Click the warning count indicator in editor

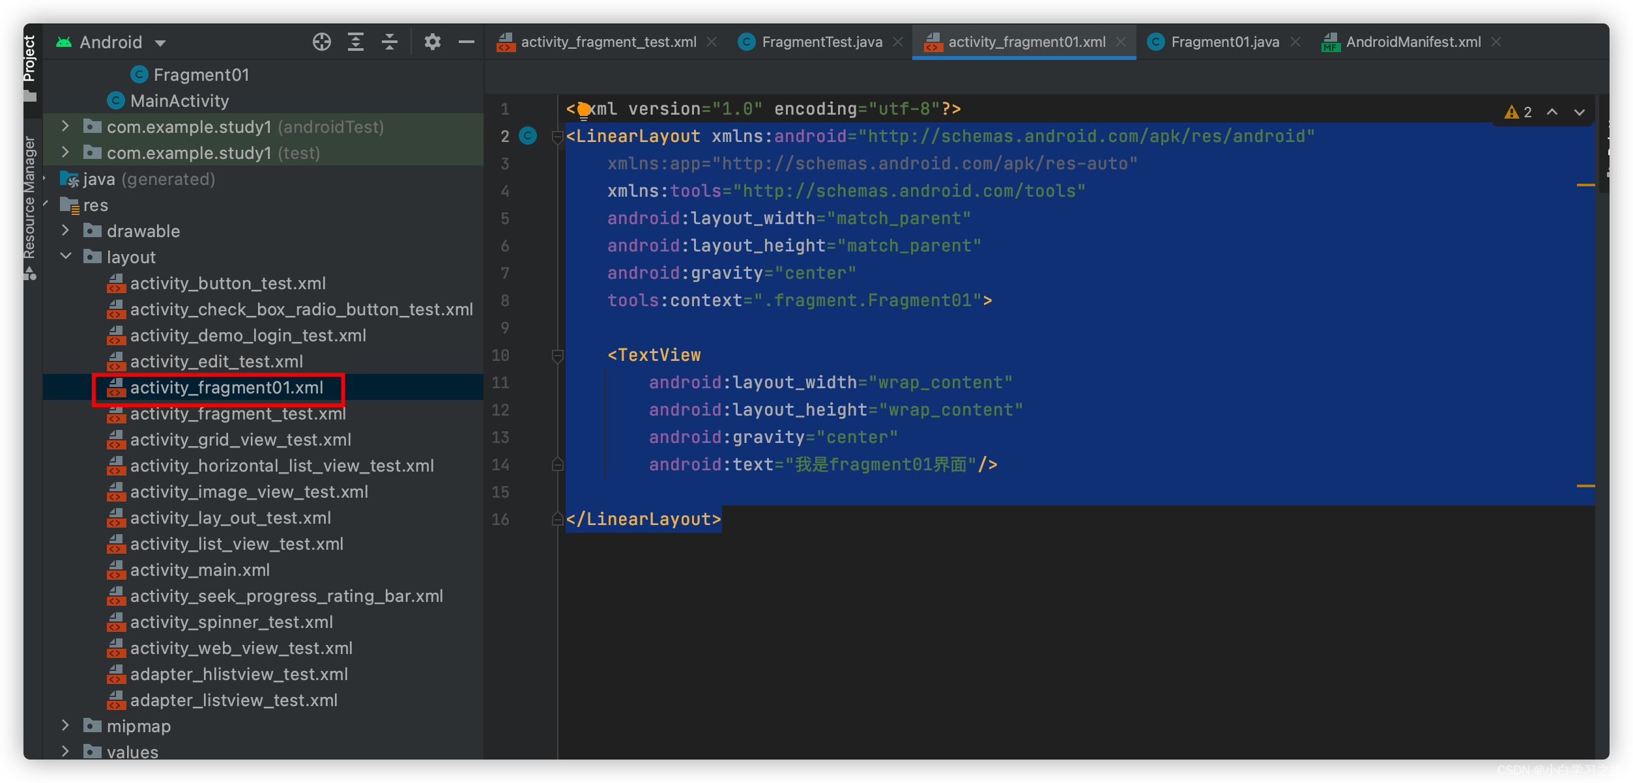[1518, 112]
